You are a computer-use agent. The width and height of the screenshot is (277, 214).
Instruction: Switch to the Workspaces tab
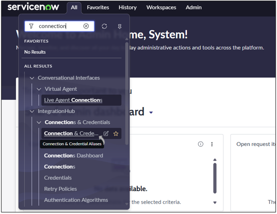161,8
